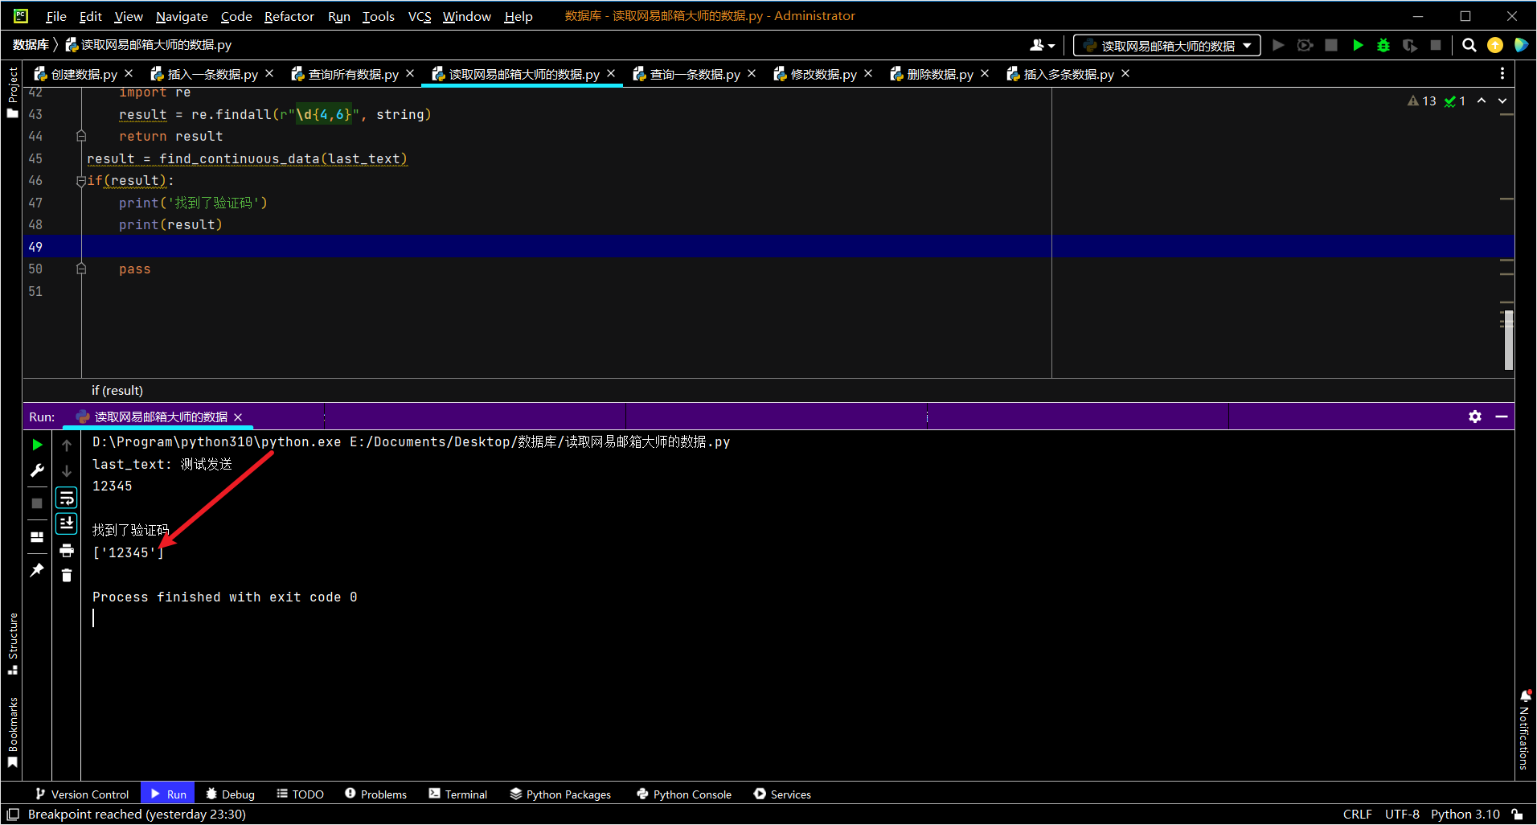Close the 插入多条数据.py tab
Viewport: 1537px width, 825px height.
point(1125,74)
